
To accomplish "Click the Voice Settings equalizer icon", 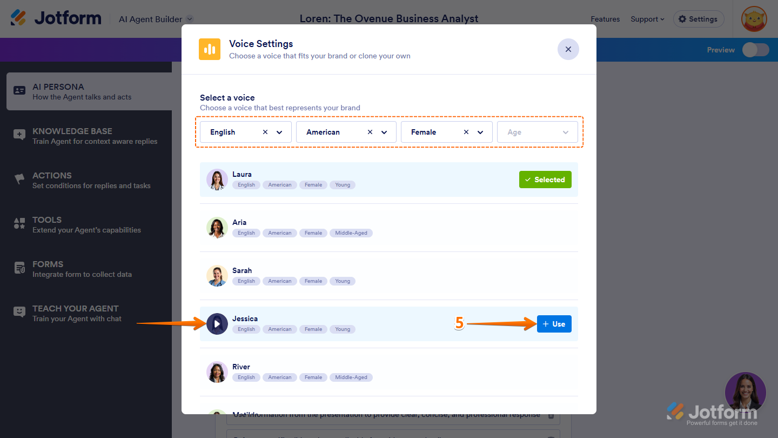I will [210, 49].
